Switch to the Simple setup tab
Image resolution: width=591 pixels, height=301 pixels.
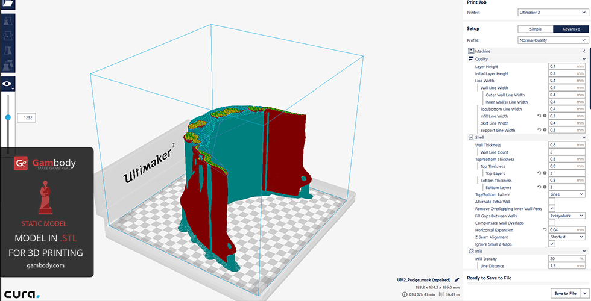tap(535, 29)
